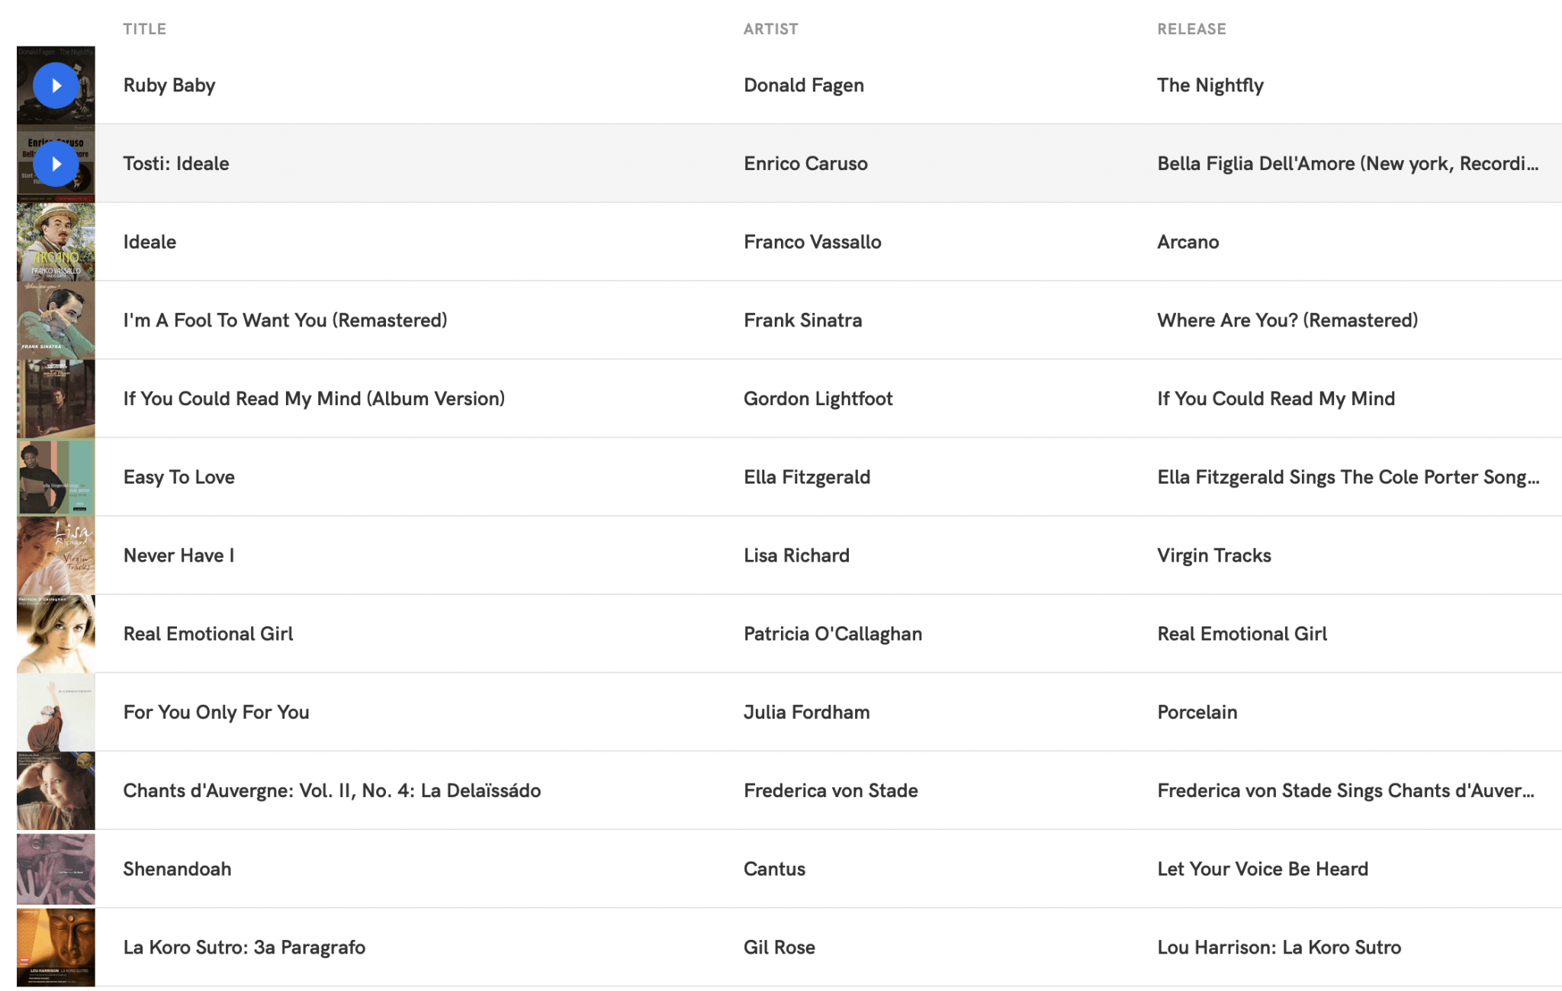Open the Virgin Tracks cover thumbnail
This screenshot has width=1562, height=991.
(56, 555)
